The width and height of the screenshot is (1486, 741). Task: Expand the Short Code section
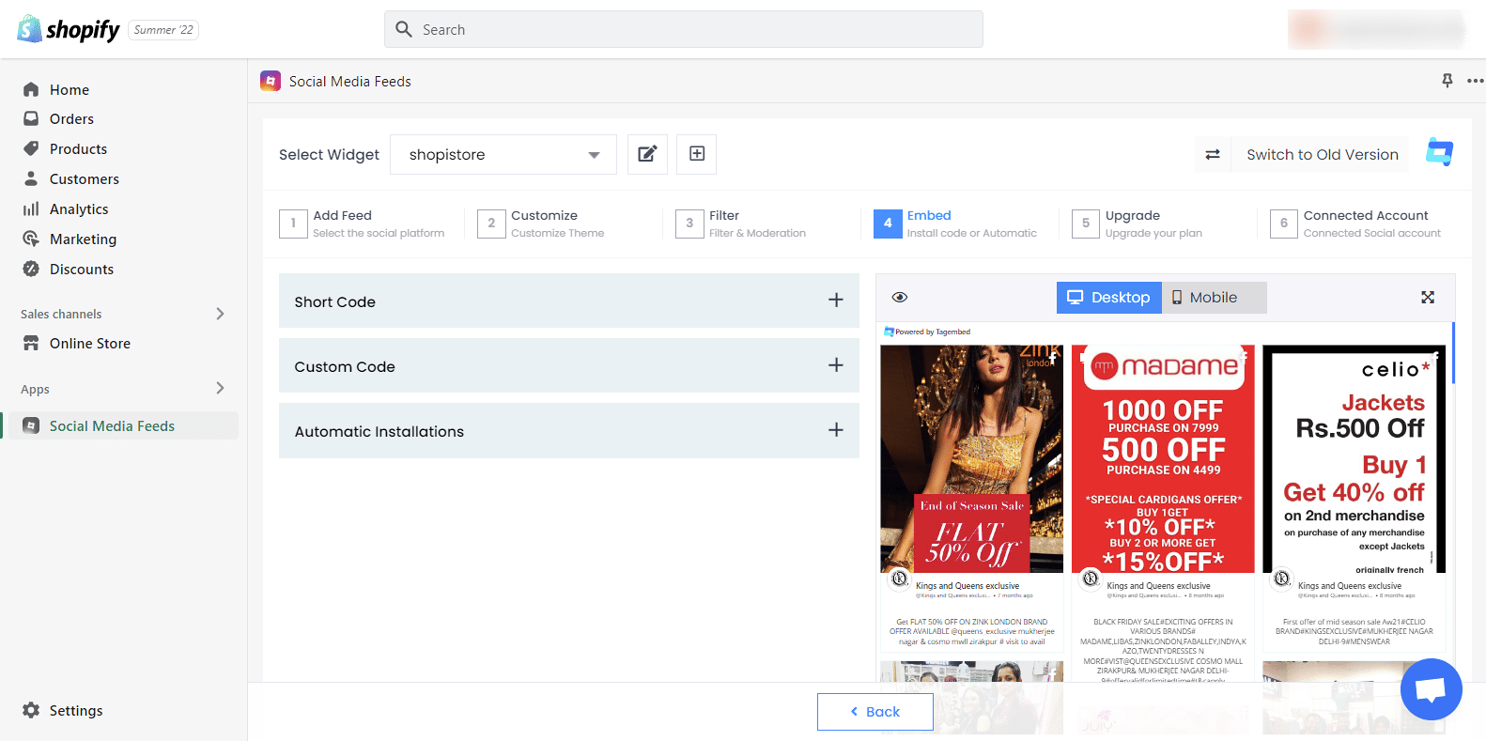coord(569,301)
